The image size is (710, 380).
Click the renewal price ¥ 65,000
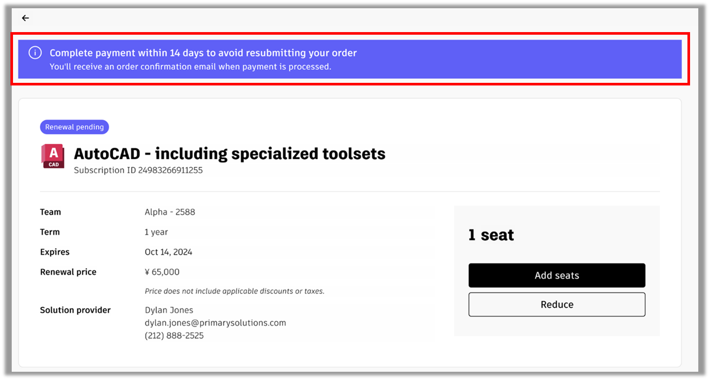pyautogui.click(x=162, y=272)
